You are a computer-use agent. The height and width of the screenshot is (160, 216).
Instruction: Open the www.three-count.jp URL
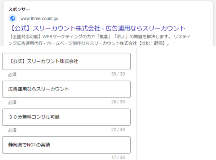39,18
